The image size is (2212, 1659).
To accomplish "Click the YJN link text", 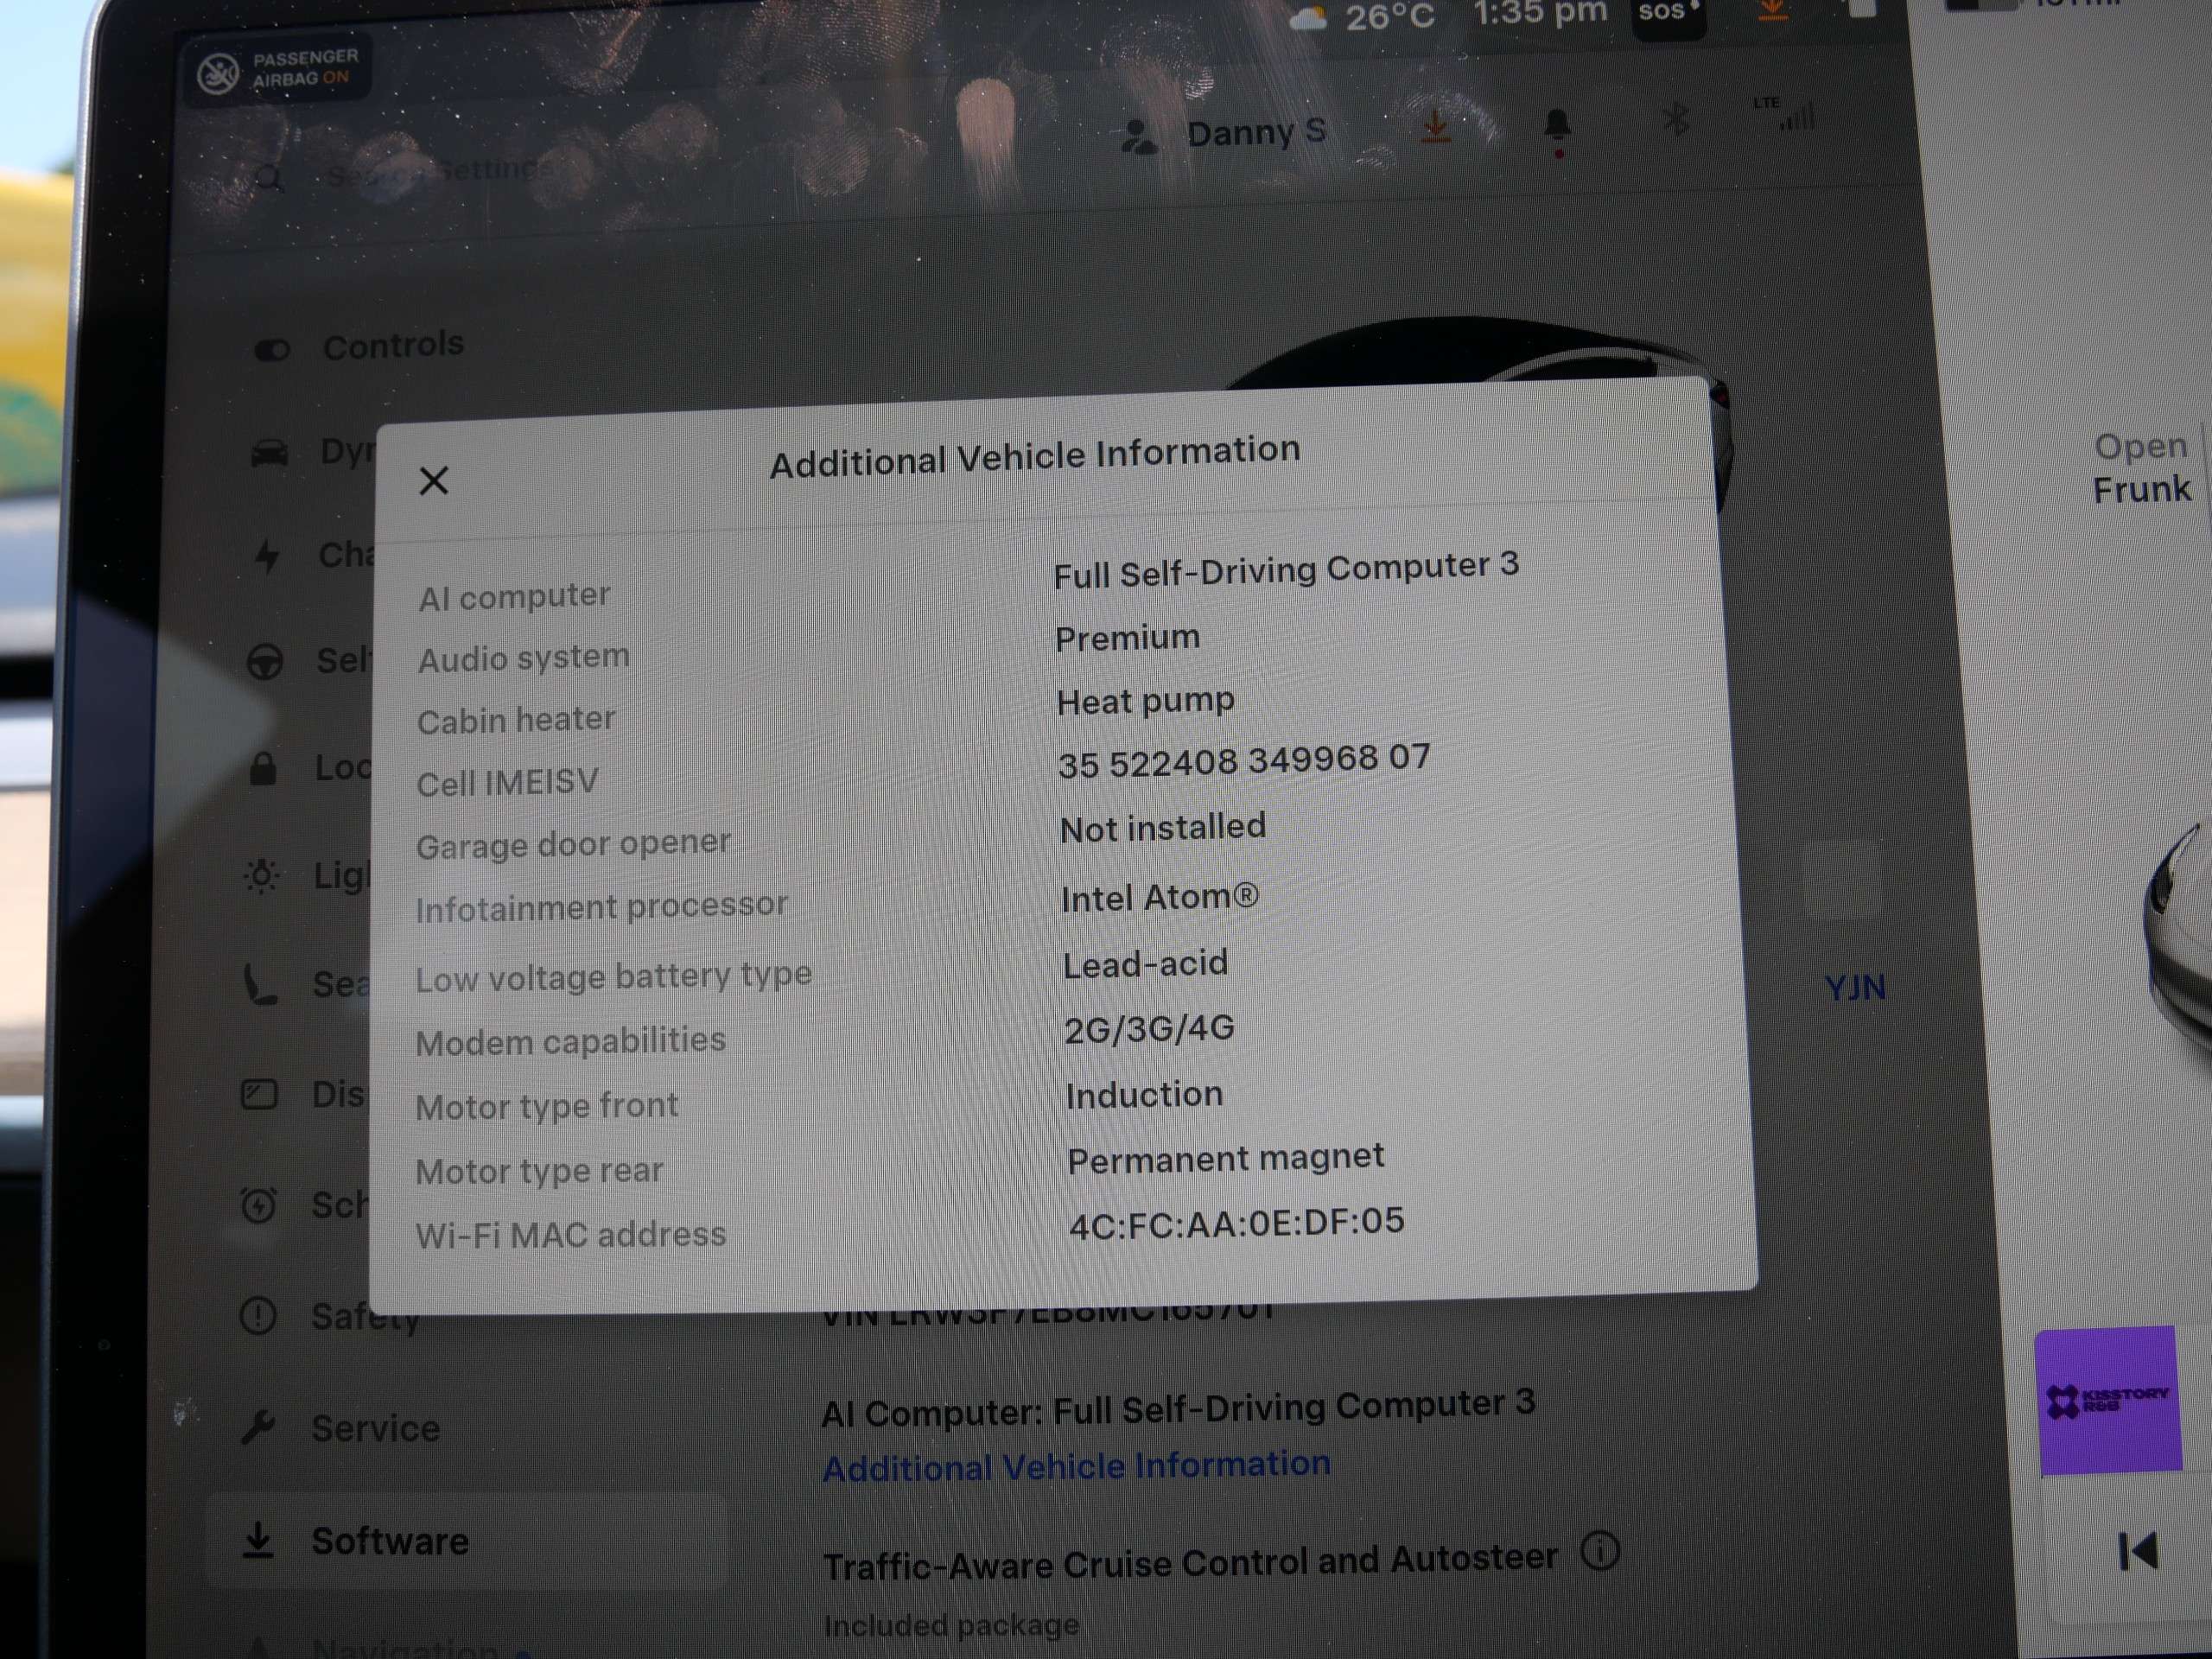I will pyautogui.click(x=1855, y=988).
